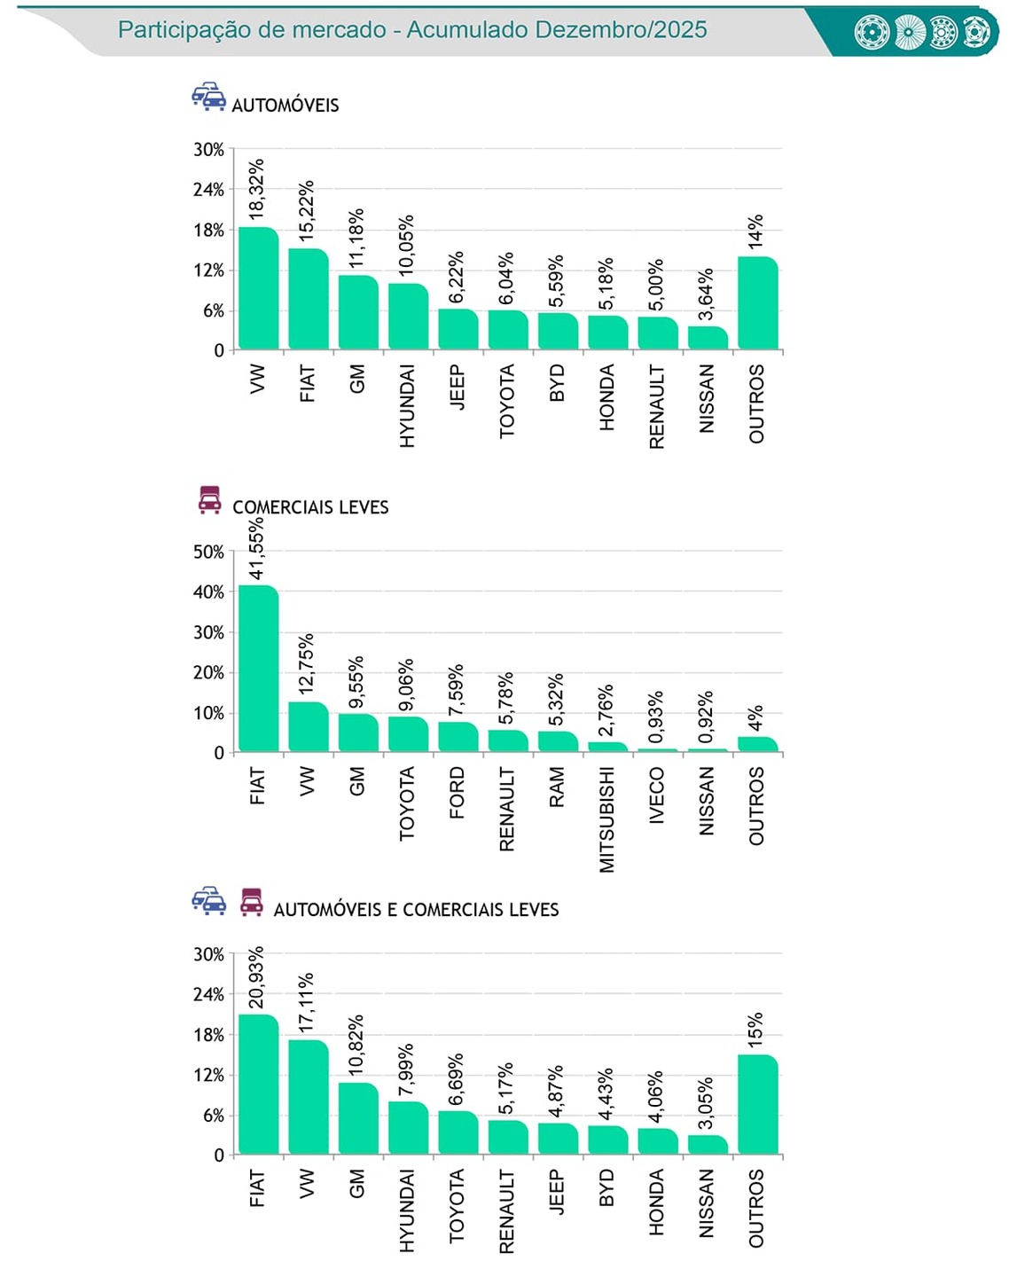The width and height of the screenshot is (1017, 1277).
Task: Click the 'AUTOMÓVEIS E COMERCIAIS LEVES' chart title
Action: point(416,910)
